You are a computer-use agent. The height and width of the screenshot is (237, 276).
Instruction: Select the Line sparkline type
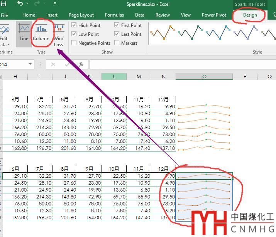(24, 33)
